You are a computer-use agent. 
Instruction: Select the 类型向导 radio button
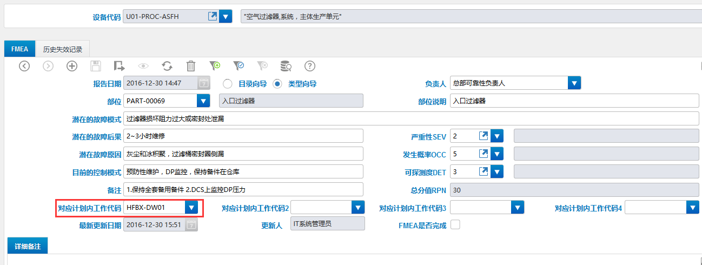277,84
